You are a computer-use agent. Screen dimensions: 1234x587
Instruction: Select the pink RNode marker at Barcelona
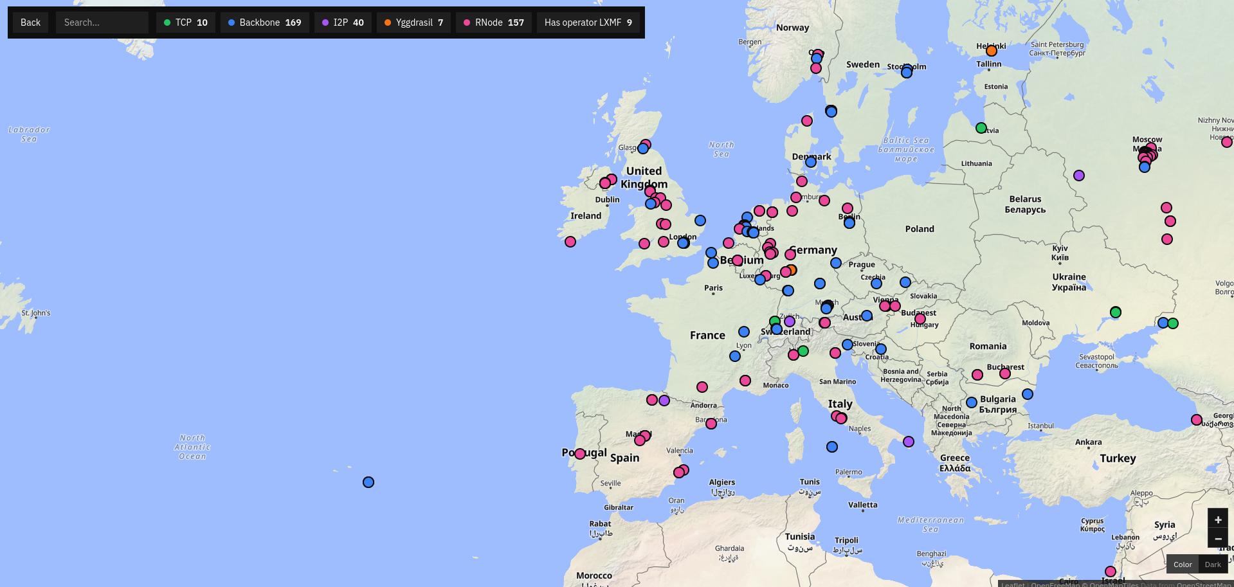coord(711,424)
